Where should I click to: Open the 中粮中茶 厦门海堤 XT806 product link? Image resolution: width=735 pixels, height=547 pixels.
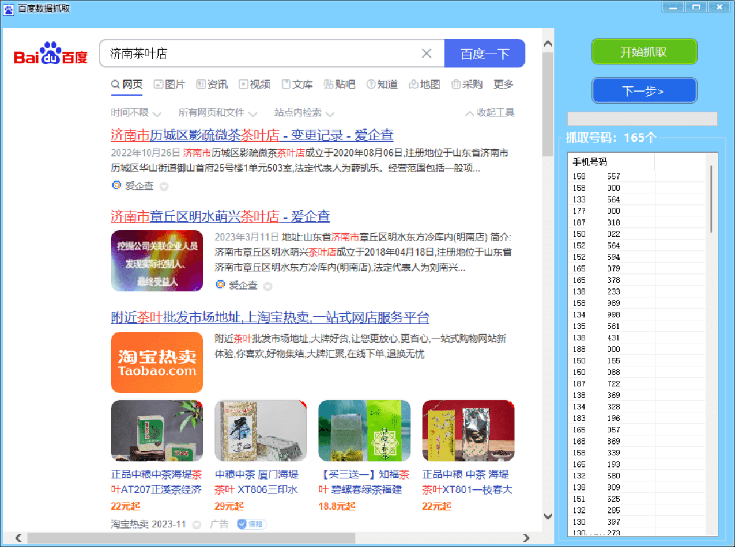(x=257, y=482)
